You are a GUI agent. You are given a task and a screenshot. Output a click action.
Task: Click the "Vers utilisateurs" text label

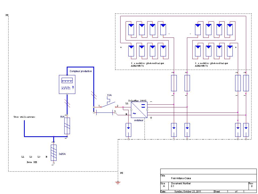pyautogui.click(x=24, y=117)
